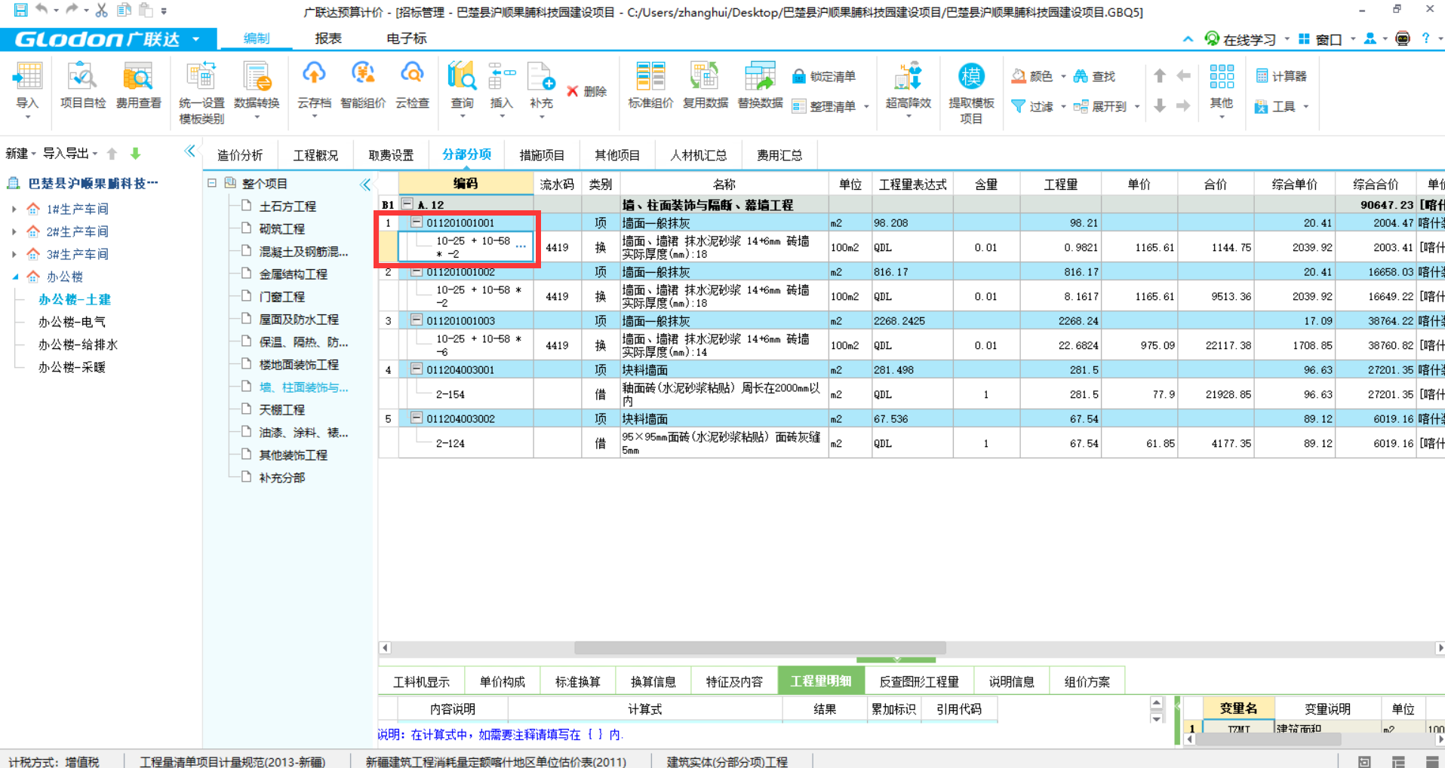Expand 1#生产车间 tree node
1445x768 pixels.
[x=14, y=209]
